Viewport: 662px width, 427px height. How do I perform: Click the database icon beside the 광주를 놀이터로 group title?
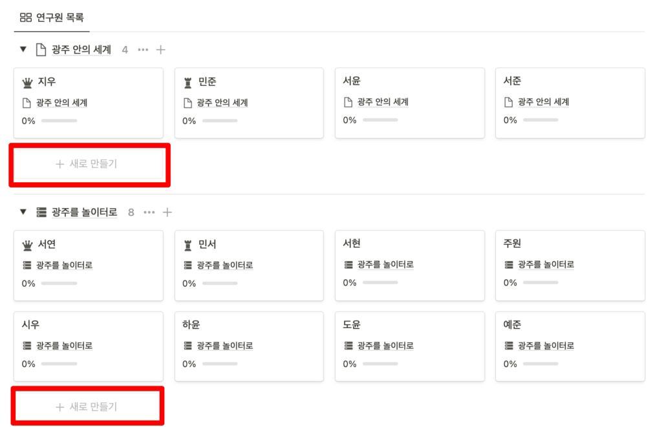point(41,212)
